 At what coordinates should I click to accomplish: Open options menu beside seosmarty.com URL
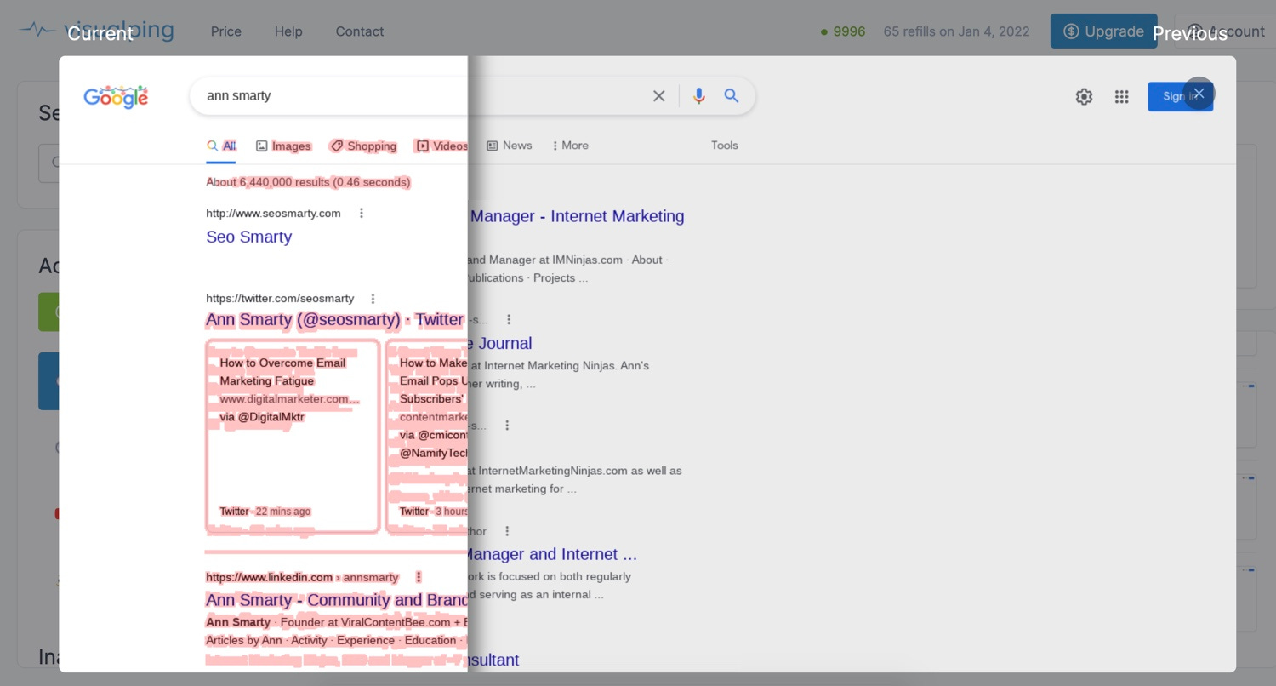point(362,214)
